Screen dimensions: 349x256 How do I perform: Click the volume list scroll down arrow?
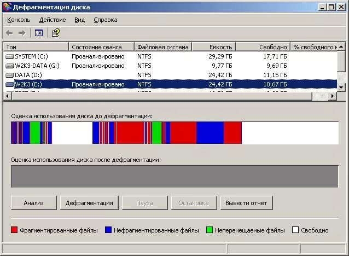pos(341,88)
